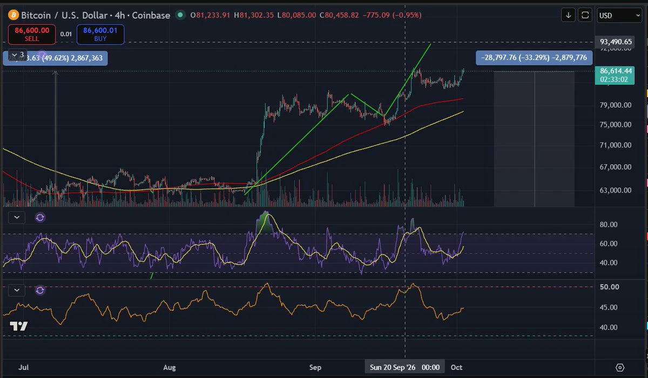Click the green market status dot

(180, 15)
